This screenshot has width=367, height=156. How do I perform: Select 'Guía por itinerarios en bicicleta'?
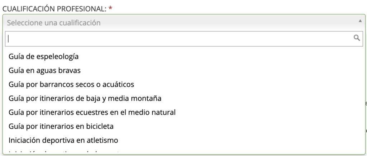pos(66,126)
